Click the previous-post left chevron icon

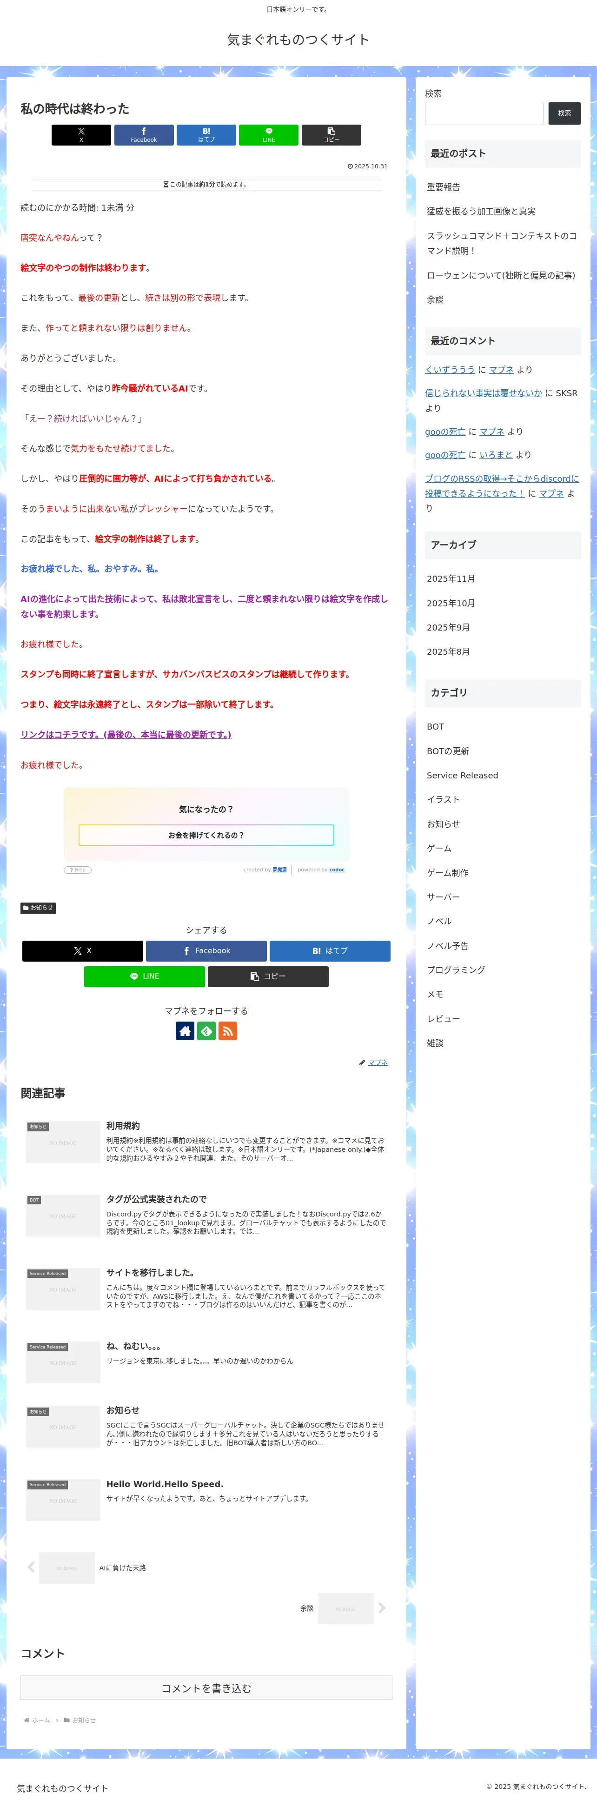[31, 1568]
